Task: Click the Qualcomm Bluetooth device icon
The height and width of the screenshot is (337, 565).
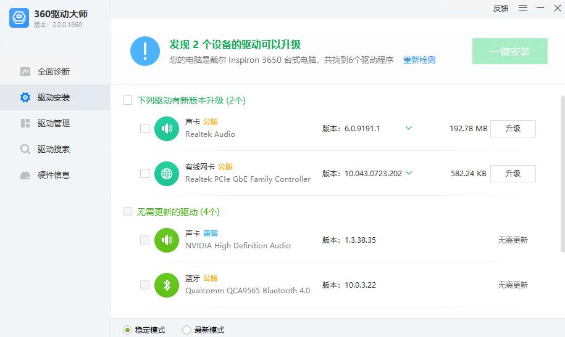Action: pyautogui.click(x=166, y=285)
